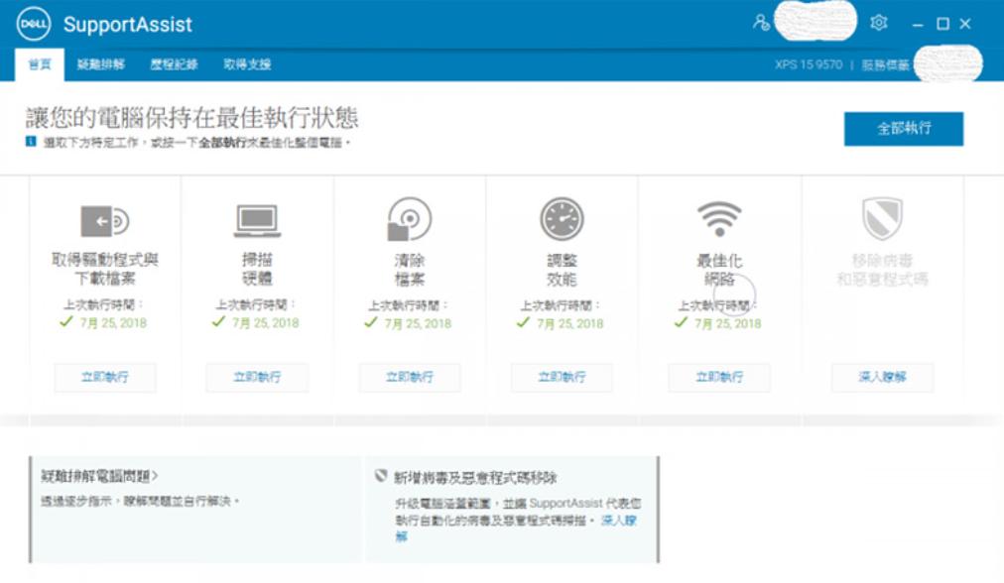Image resolution: width=1004 pixels, height=583 pixels.
Task: Click 深入瞭解 button under 移除病毒
Action: click(x=882, y=377)
